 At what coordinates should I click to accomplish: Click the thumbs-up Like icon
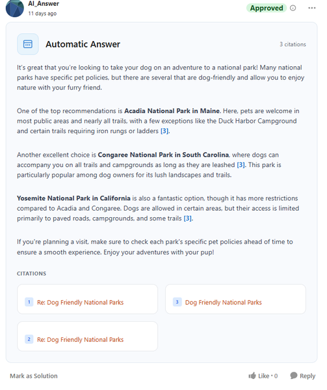[252, 376]
